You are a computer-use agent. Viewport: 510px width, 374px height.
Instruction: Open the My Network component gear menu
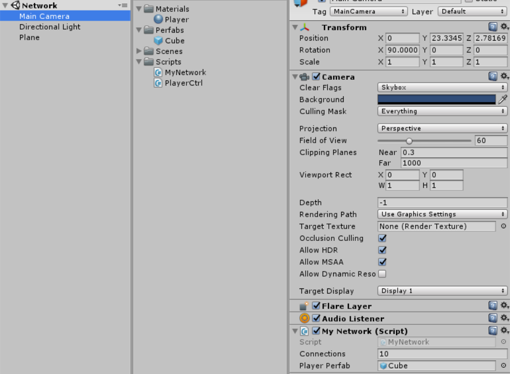point(504,330)
